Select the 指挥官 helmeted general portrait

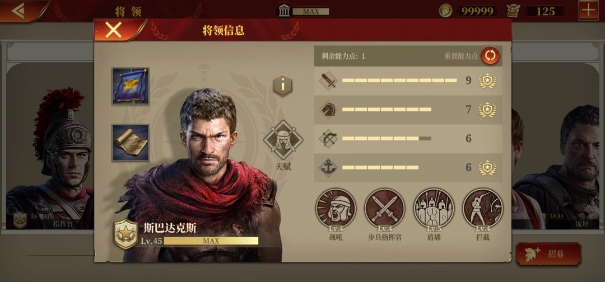[50, 159]
